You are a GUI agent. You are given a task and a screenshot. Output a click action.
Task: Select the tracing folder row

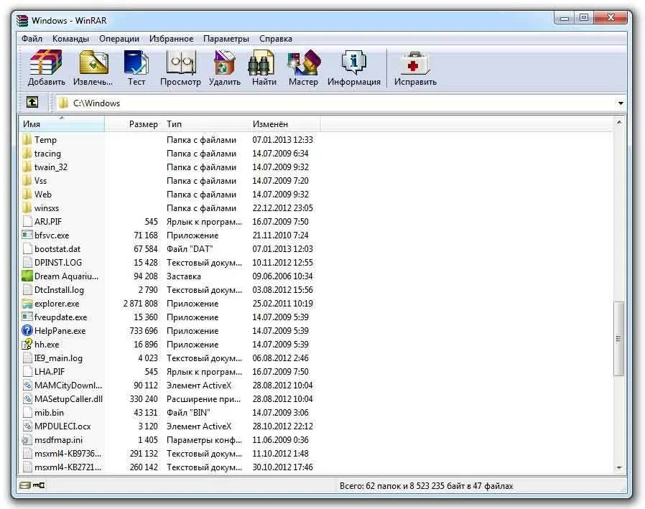point(169,154)
